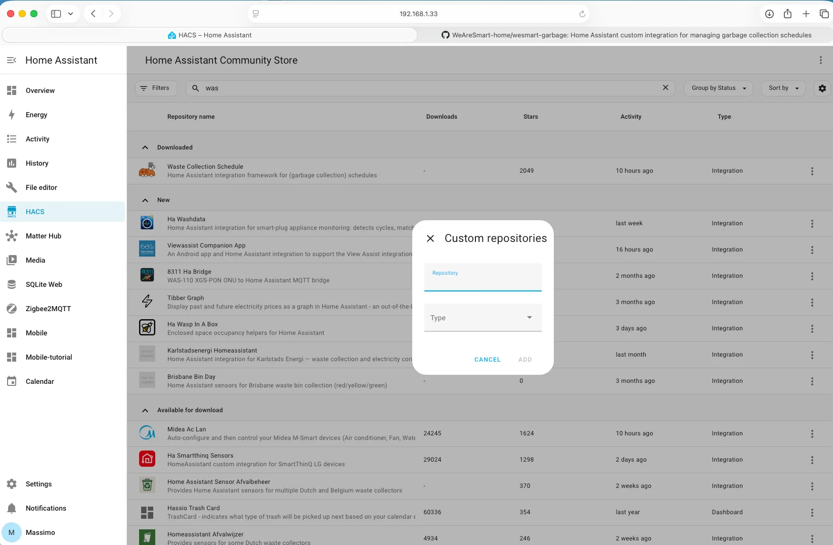Open the HACS top-right overflow menu
This screenshot has height=545, width=833.
pos(820,61)
